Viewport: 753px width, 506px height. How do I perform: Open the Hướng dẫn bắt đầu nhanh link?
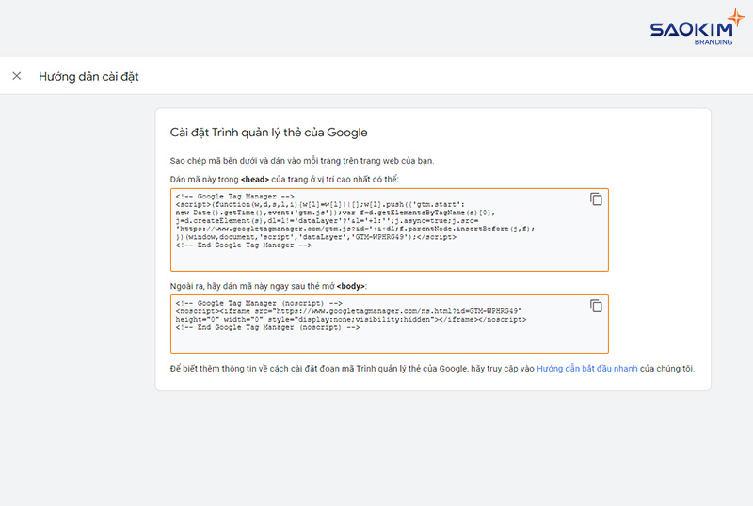[586, 369]
